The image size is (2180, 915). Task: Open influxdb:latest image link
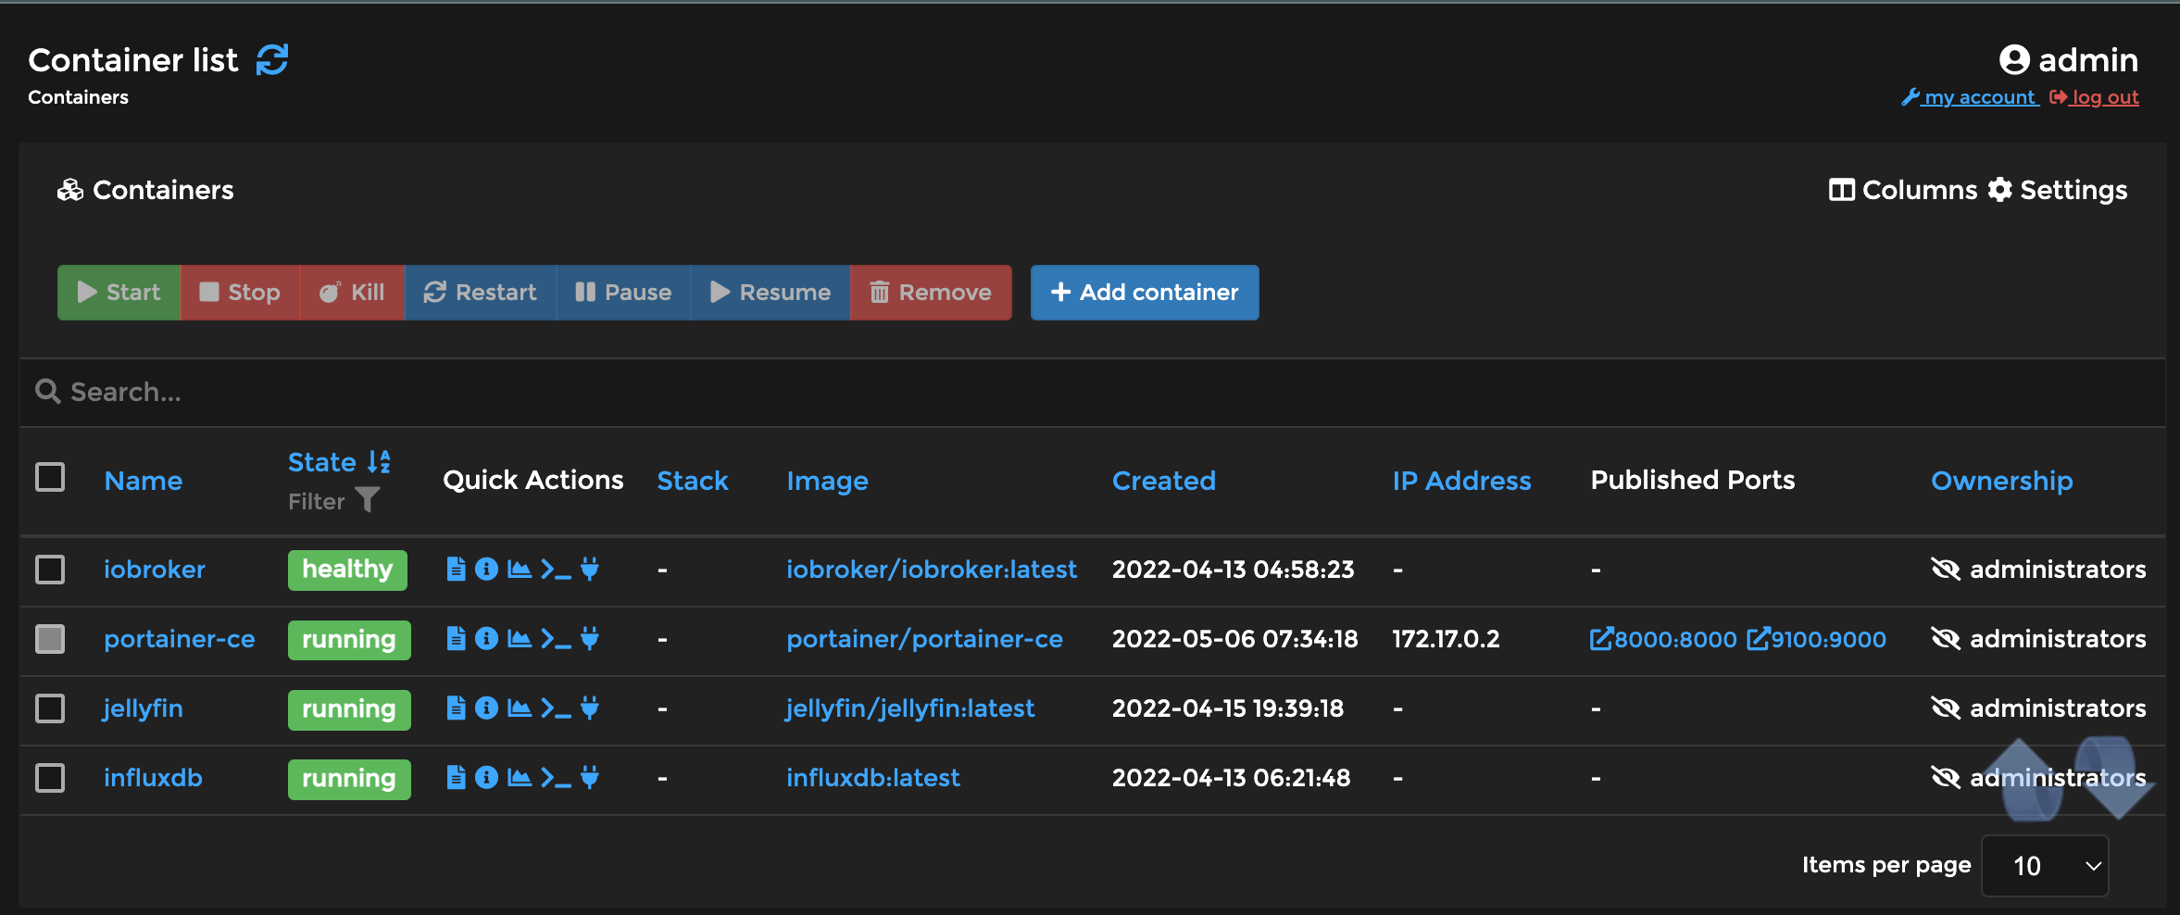872,777
